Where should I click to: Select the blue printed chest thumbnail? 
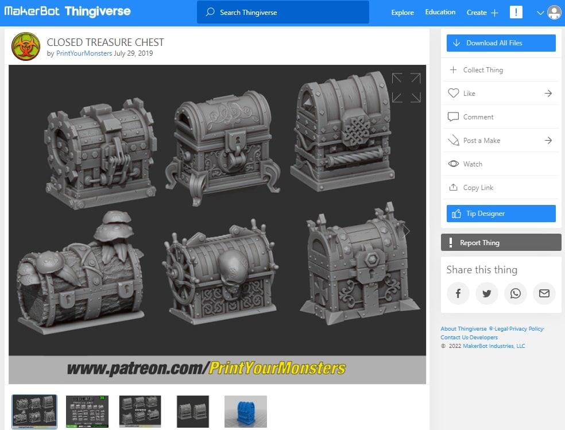[x=246, y=412]
